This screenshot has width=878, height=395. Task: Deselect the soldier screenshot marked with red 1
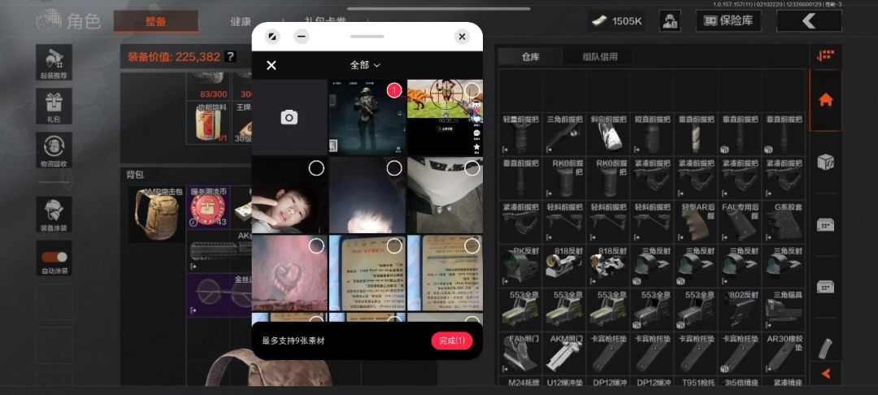pyautogui.click(x=394, y=90)
